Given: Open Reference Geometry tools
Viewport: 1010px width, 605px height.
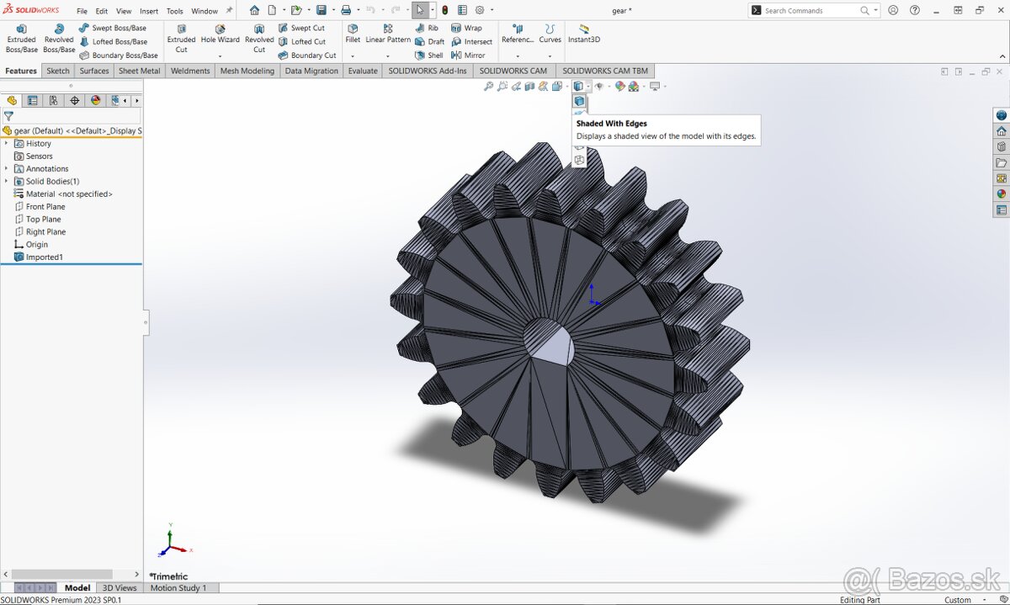Looking at the screenshot, I should click(x=518, y=34).
